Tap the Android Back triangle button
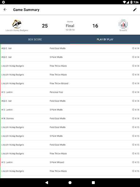The width and height of the screenshot is (140, 187). click(47, 183)
